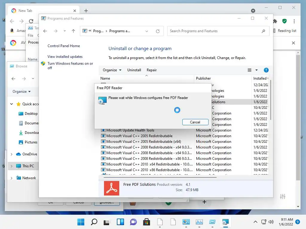
Task: Click Repair in Programs and Features toolbar
Action: pyautogui.click(x=152, y=70)
